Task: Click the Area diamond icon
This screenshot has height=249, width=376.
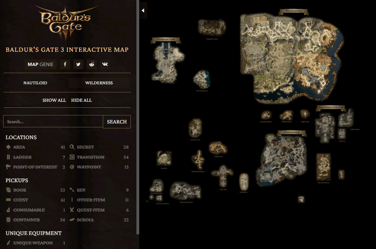Action: [8, 147]
